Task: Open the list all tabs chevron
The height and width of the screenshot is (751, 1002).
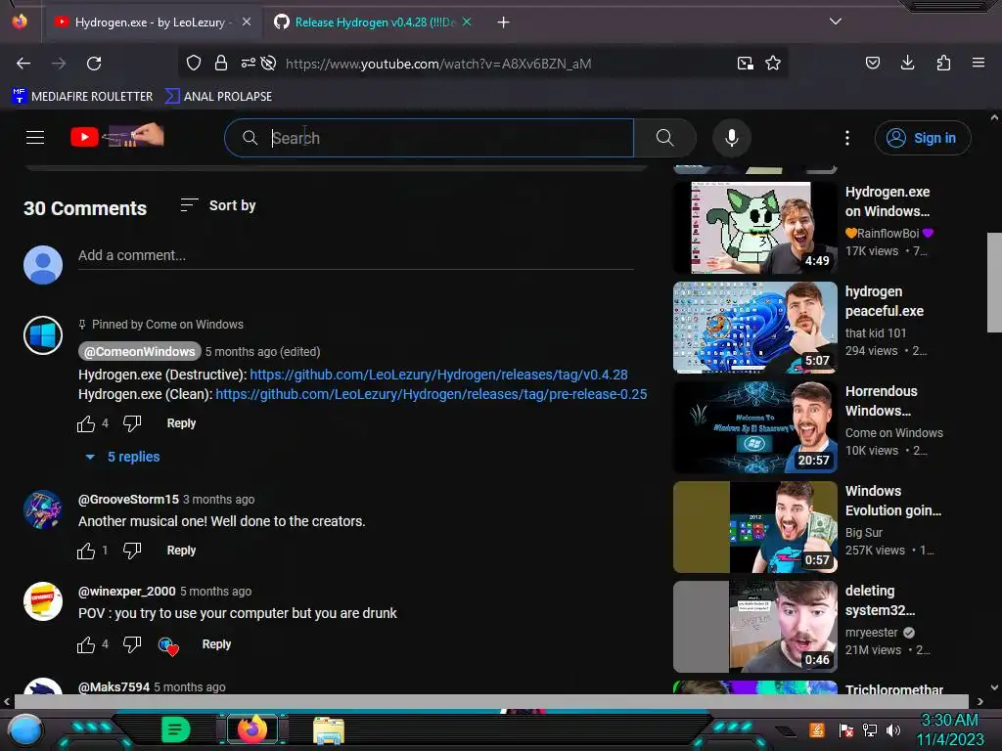Action: point(836,22)
